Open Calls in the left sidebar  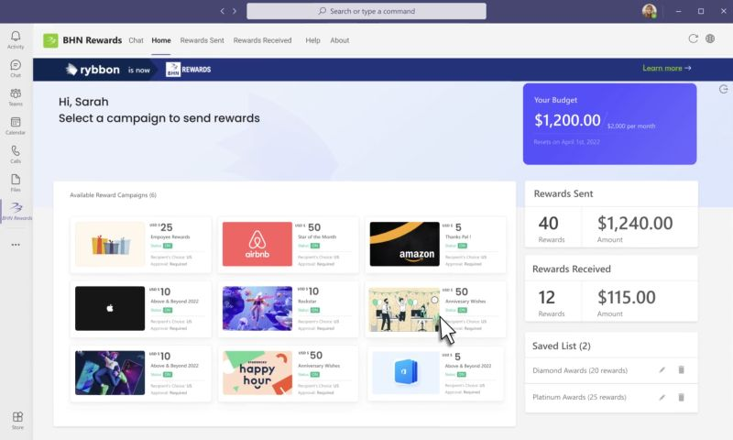pos(16,154)
